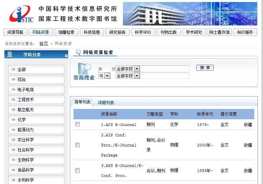Click the speech bubble icon beside 网络资源检索
The image size is (263, 184).
coord(78,52)
